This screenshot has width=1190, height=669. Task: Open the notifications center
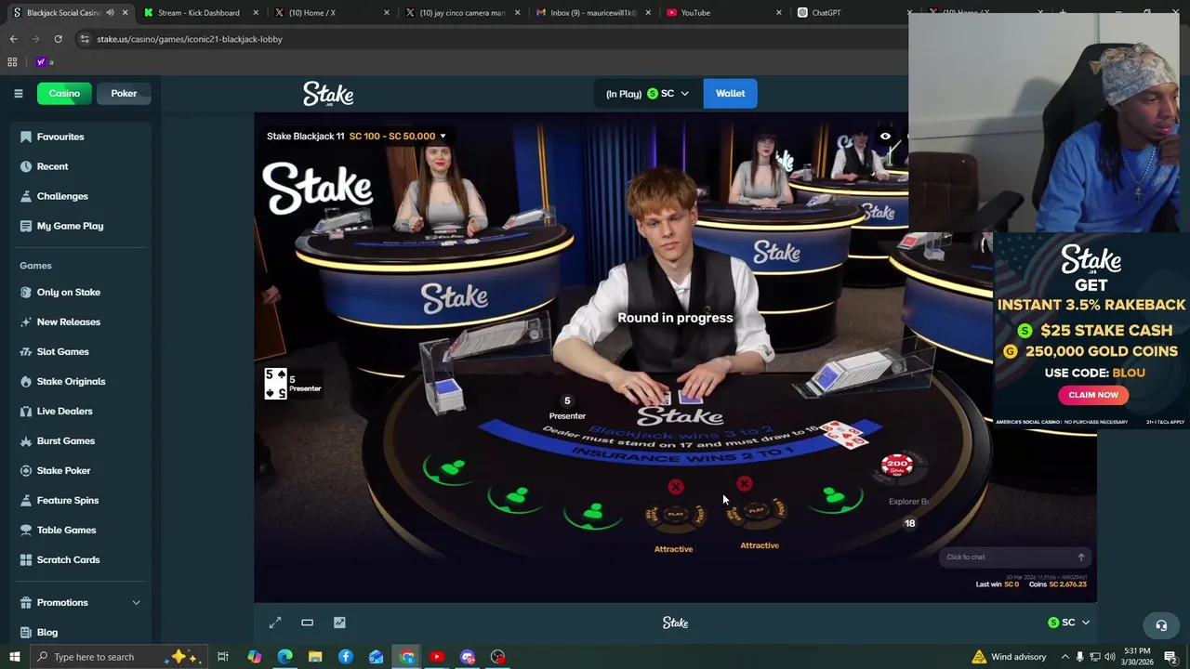[x=1170, y=657]
